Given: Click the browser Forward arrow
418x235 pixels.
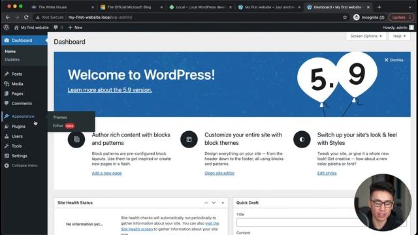Looking at the screenshot, I should (x=17, y=18).
